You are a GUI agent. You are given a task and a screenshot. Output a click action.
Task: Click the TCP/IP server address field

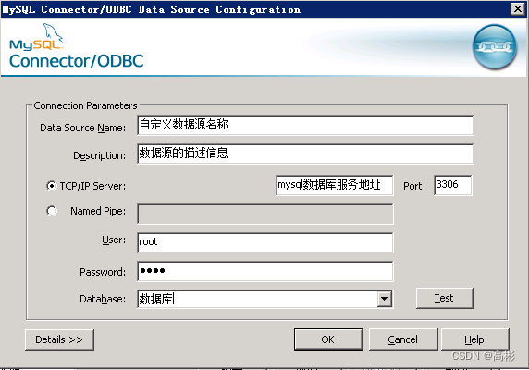point(335,185)
